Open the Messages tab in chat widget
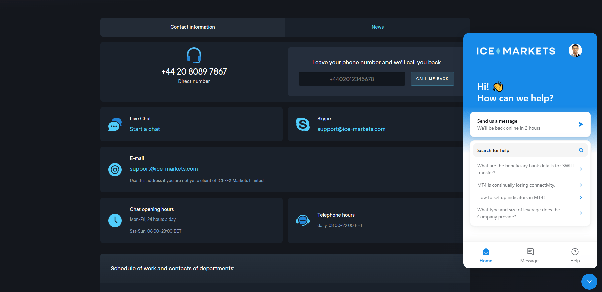602x292 pixels. [x=530, y=255]
